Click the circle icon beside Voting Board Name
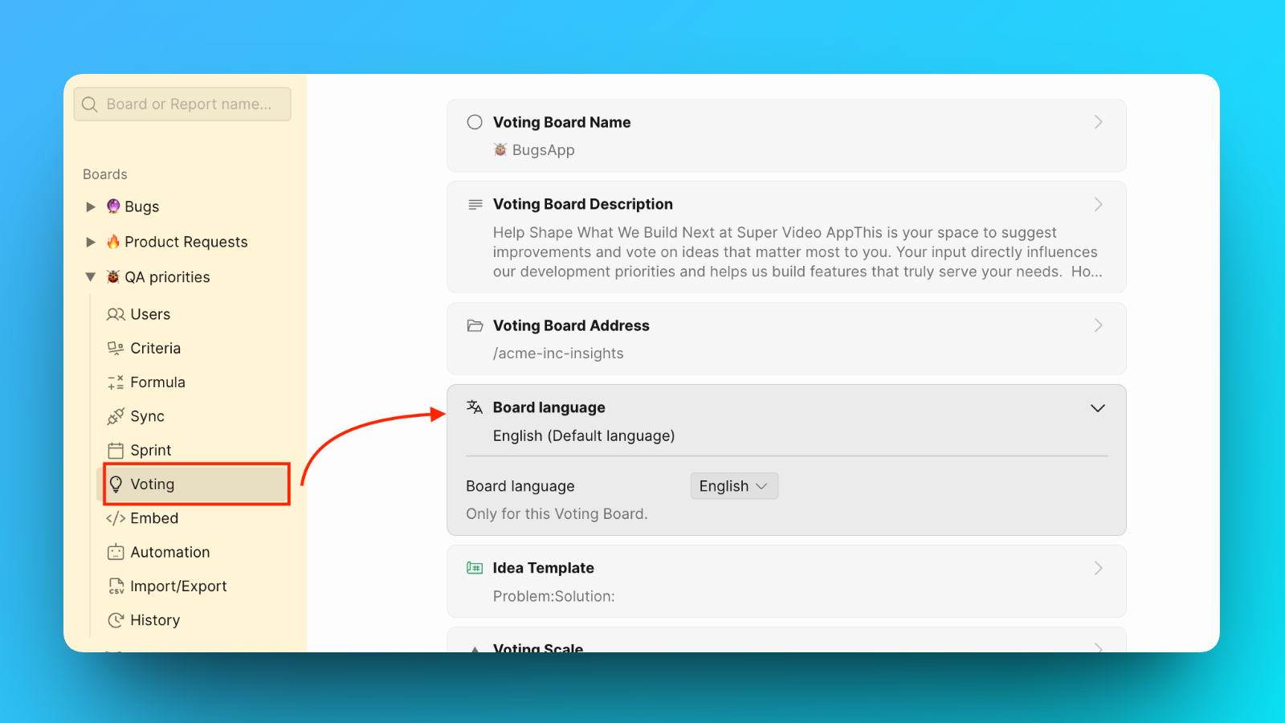Screen dimensions: 1285x723 (x=475, y=122)
